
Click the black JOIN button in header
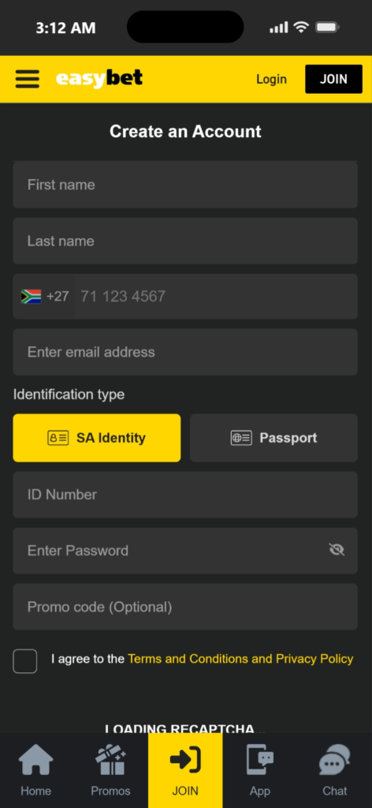333,79
